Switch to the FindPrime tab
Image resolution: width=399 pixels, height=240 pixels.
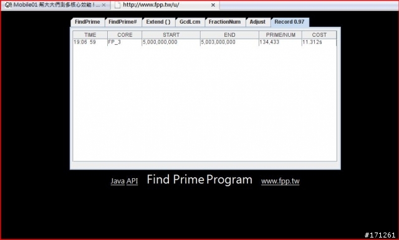87,22
